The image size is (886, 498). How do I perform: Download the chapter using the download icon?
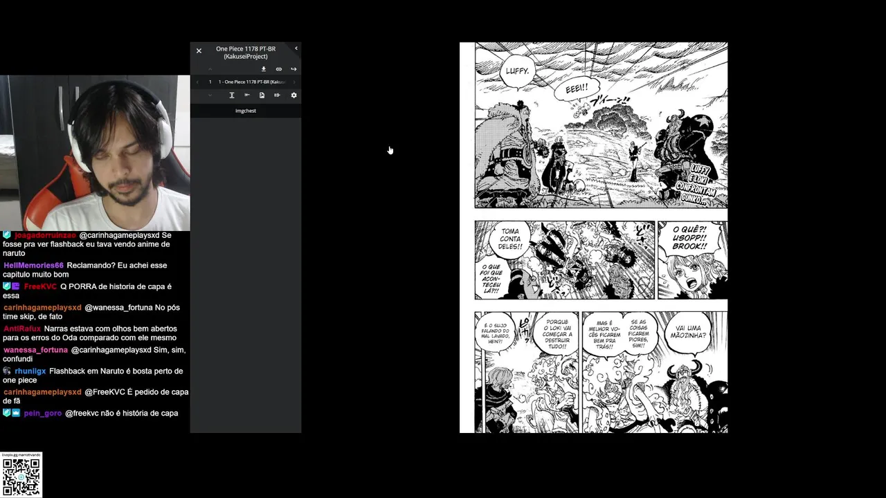pos(263,69)
